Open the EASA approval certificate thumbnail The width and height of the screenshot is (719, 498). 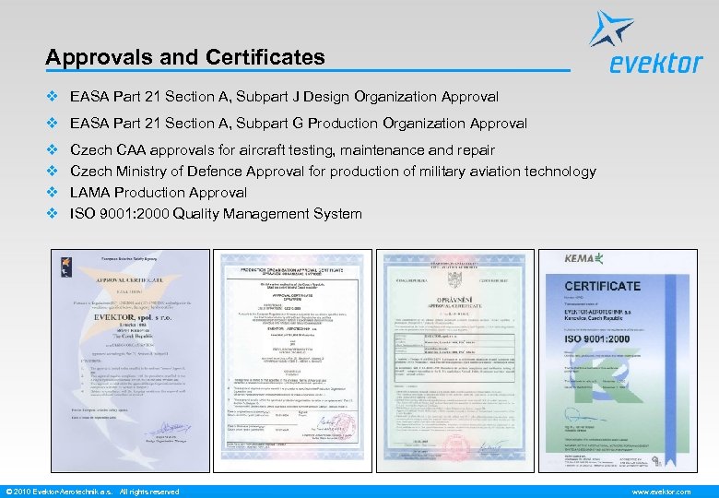pos(130,361)
